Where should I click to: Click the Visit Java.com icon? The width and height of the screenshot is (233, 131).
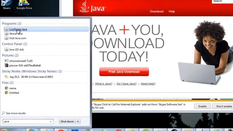coord(7,38)
